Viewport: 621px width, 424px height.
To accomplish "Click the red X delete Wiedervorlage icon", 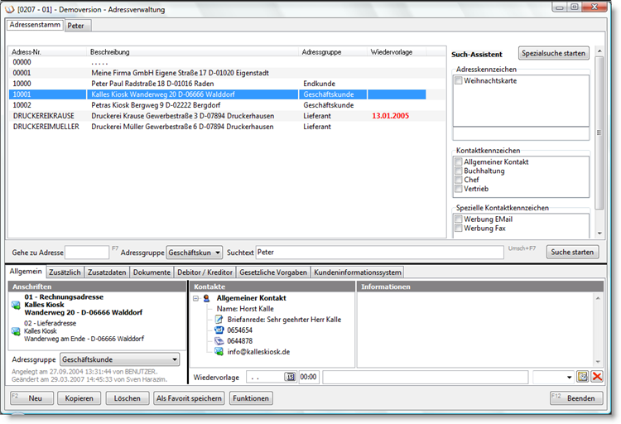I will click(x=596, y=377).
